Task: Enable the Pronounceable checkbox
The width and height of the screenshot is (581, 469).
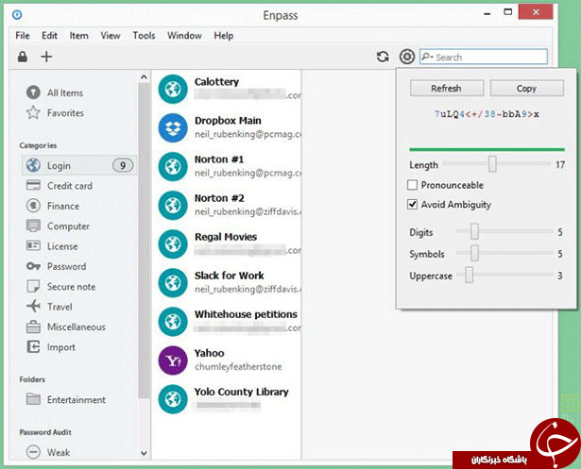Action: (412, 185)
